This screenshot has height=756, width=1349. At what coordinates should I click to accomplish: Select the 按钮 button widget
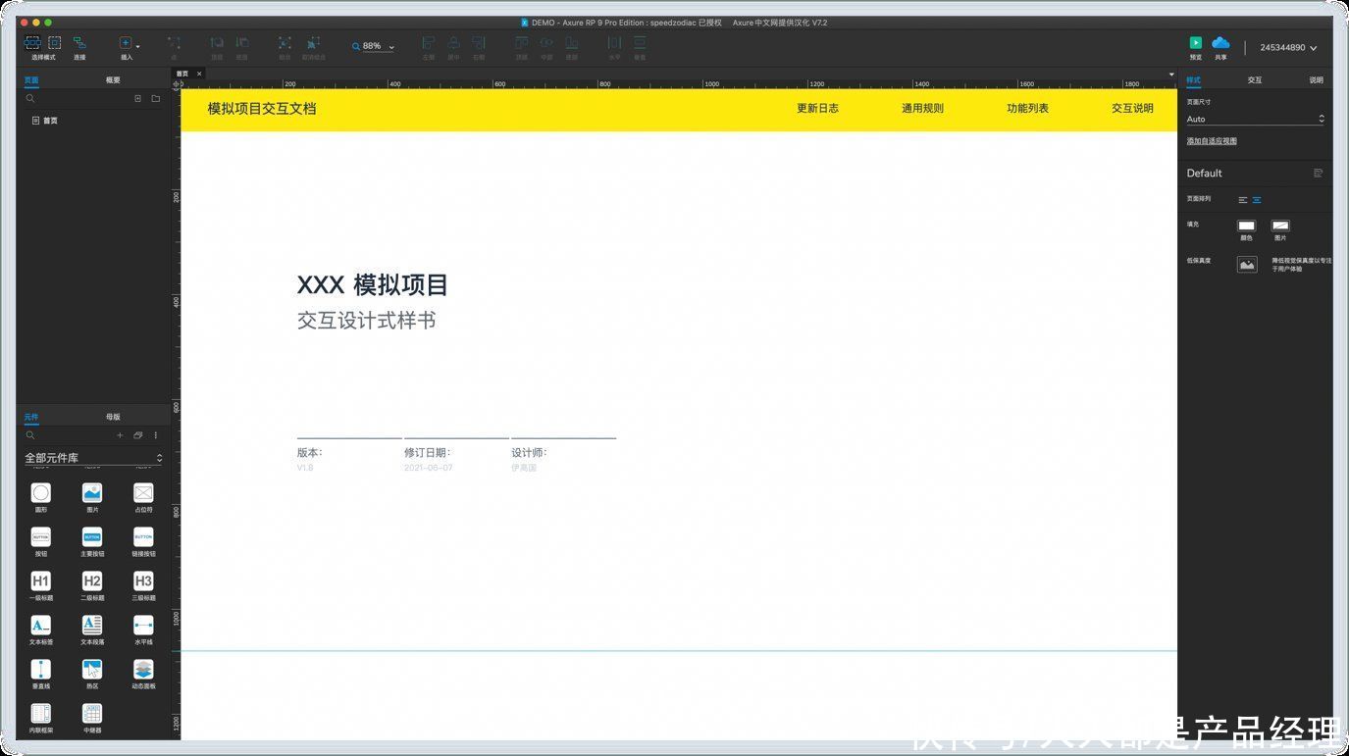point(40,541)
